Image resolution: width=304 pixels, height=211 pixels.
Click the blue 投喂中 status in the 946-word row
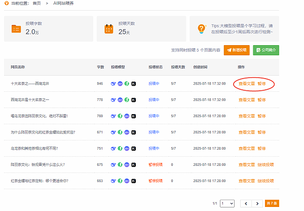[154, 84]
